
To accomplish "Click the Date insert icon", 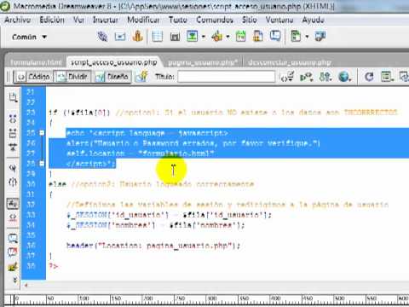I will click(240, 37).
